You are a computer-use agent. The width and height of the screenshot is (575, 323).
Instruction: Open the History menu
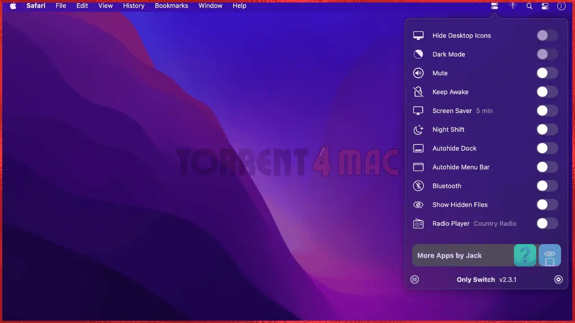(133, 6)
